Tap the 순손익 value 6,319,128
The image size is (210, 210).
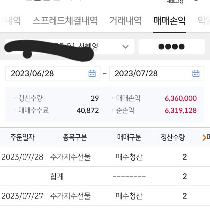(181, 111)
